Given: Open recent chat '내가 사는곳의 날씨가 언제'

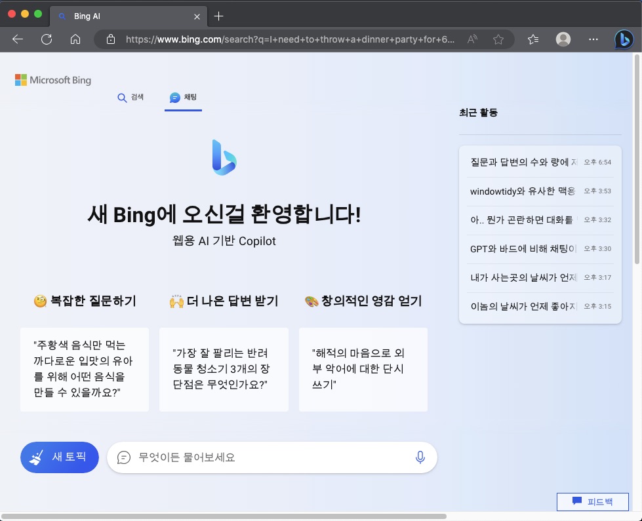Looking at the screenshot, I should point(540,277).
